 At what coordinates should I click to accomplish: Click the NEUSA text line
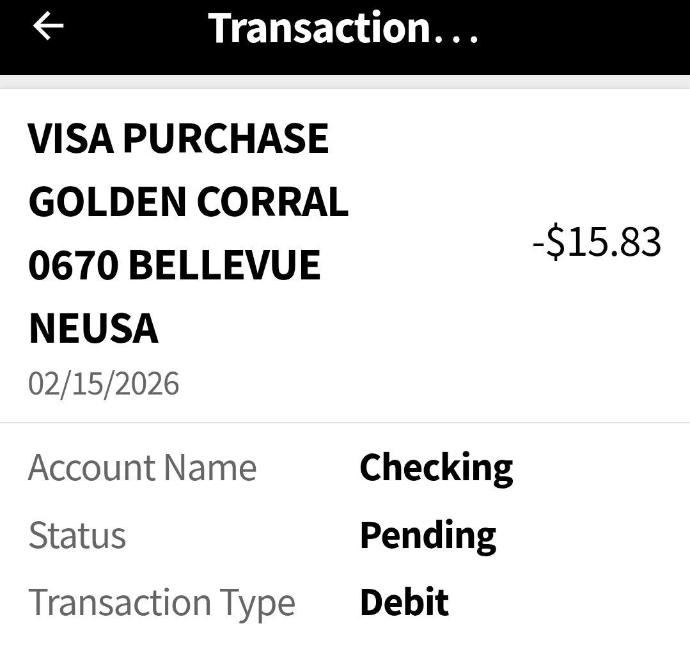point(93,328)
